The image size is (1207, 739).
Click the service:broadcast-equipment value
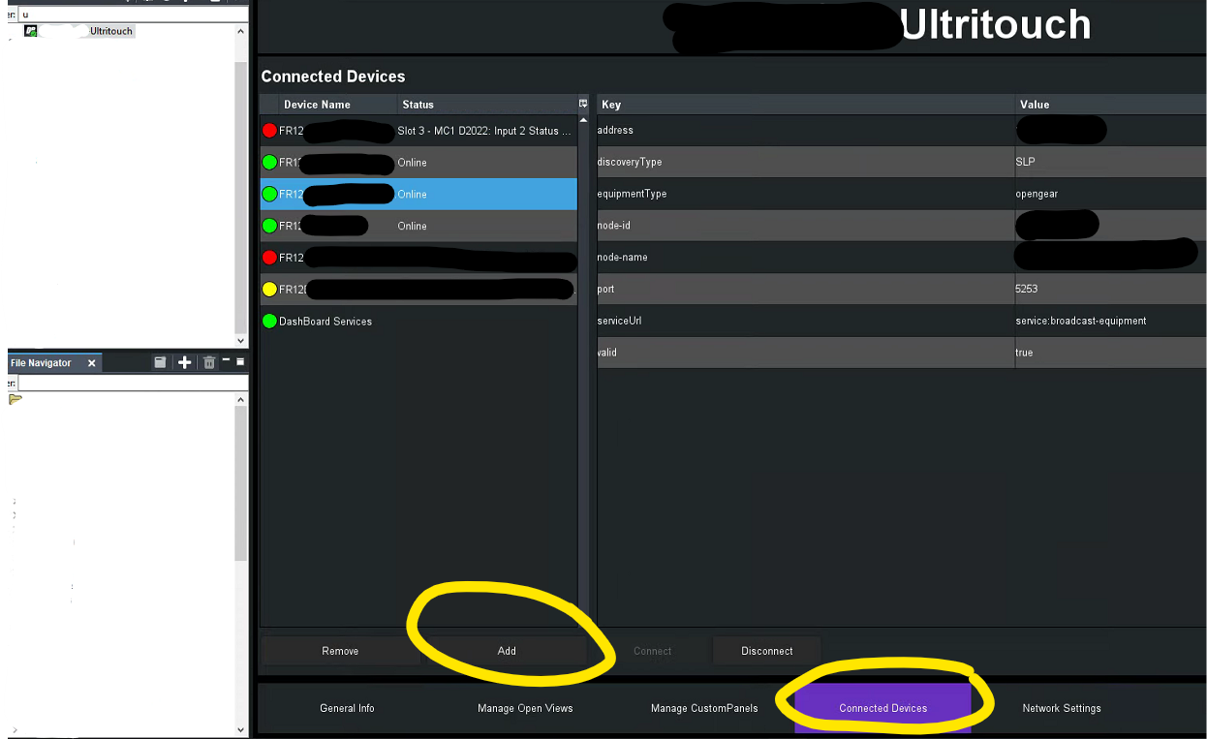[1111, 321]
